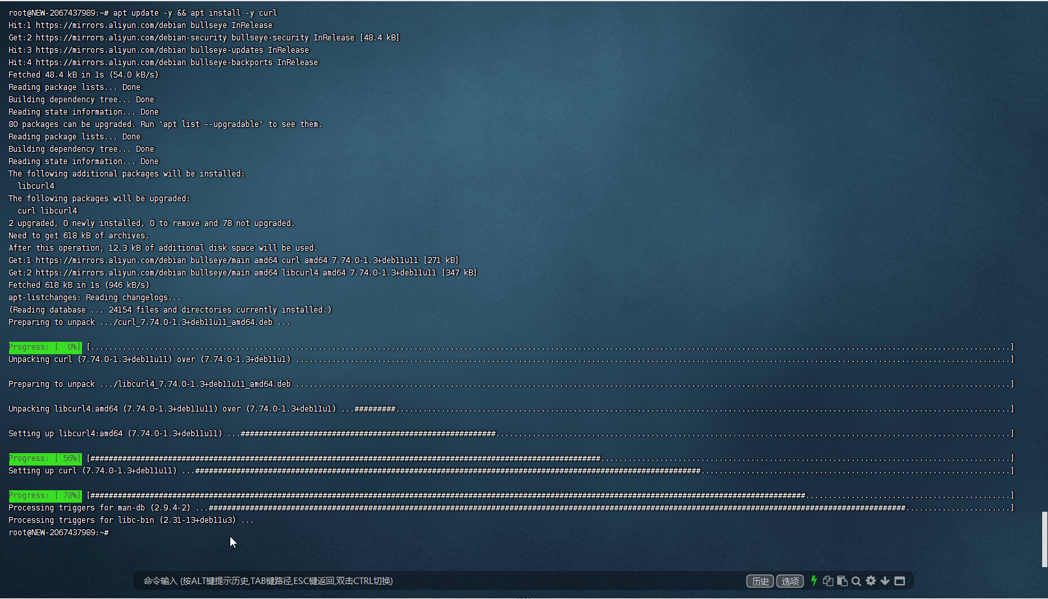Click the bullseye-backports mirror URL line
Image resolution: width=1048 pixels, height=599 pixels.
pyautogui.click(x=176, y=63)
